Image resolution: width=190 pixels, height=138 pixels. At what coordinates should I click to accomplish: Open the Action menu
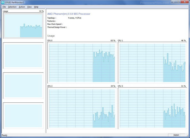(22, 7)
